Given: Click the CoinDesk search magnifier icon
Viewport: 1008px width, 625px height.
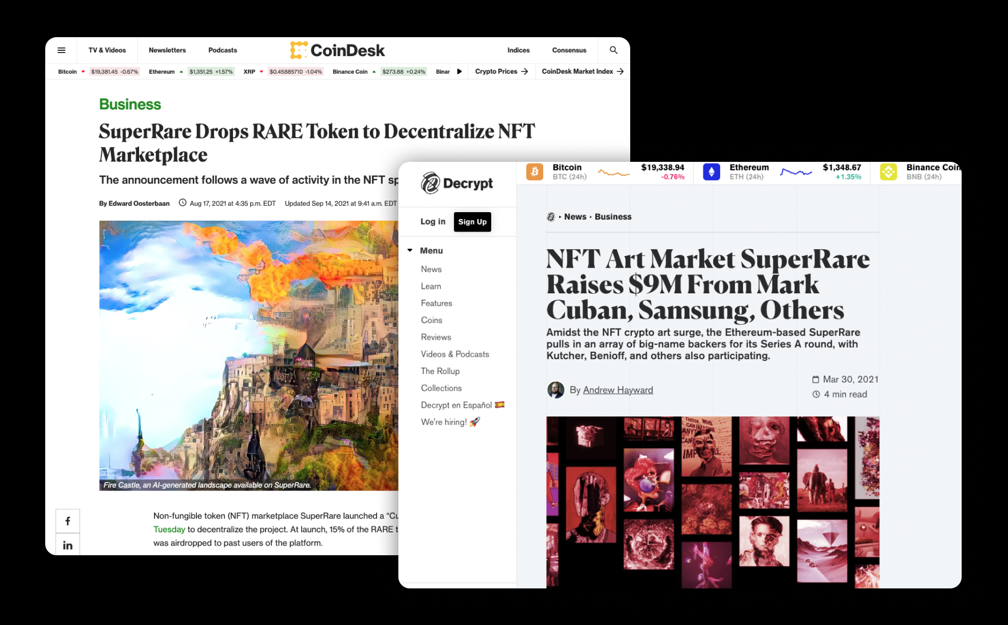Looking at the screenshot, I should tap(614, 50).
